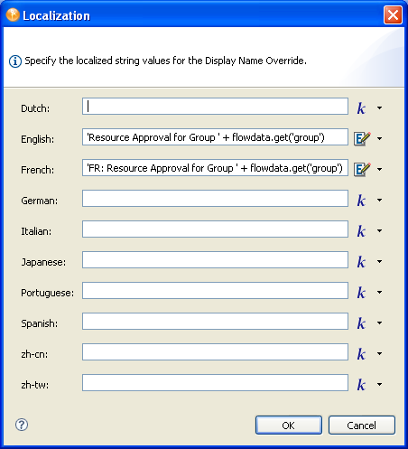Click the k icon beside Italian field
Screen dimensions: 408x449
[361, 231]
